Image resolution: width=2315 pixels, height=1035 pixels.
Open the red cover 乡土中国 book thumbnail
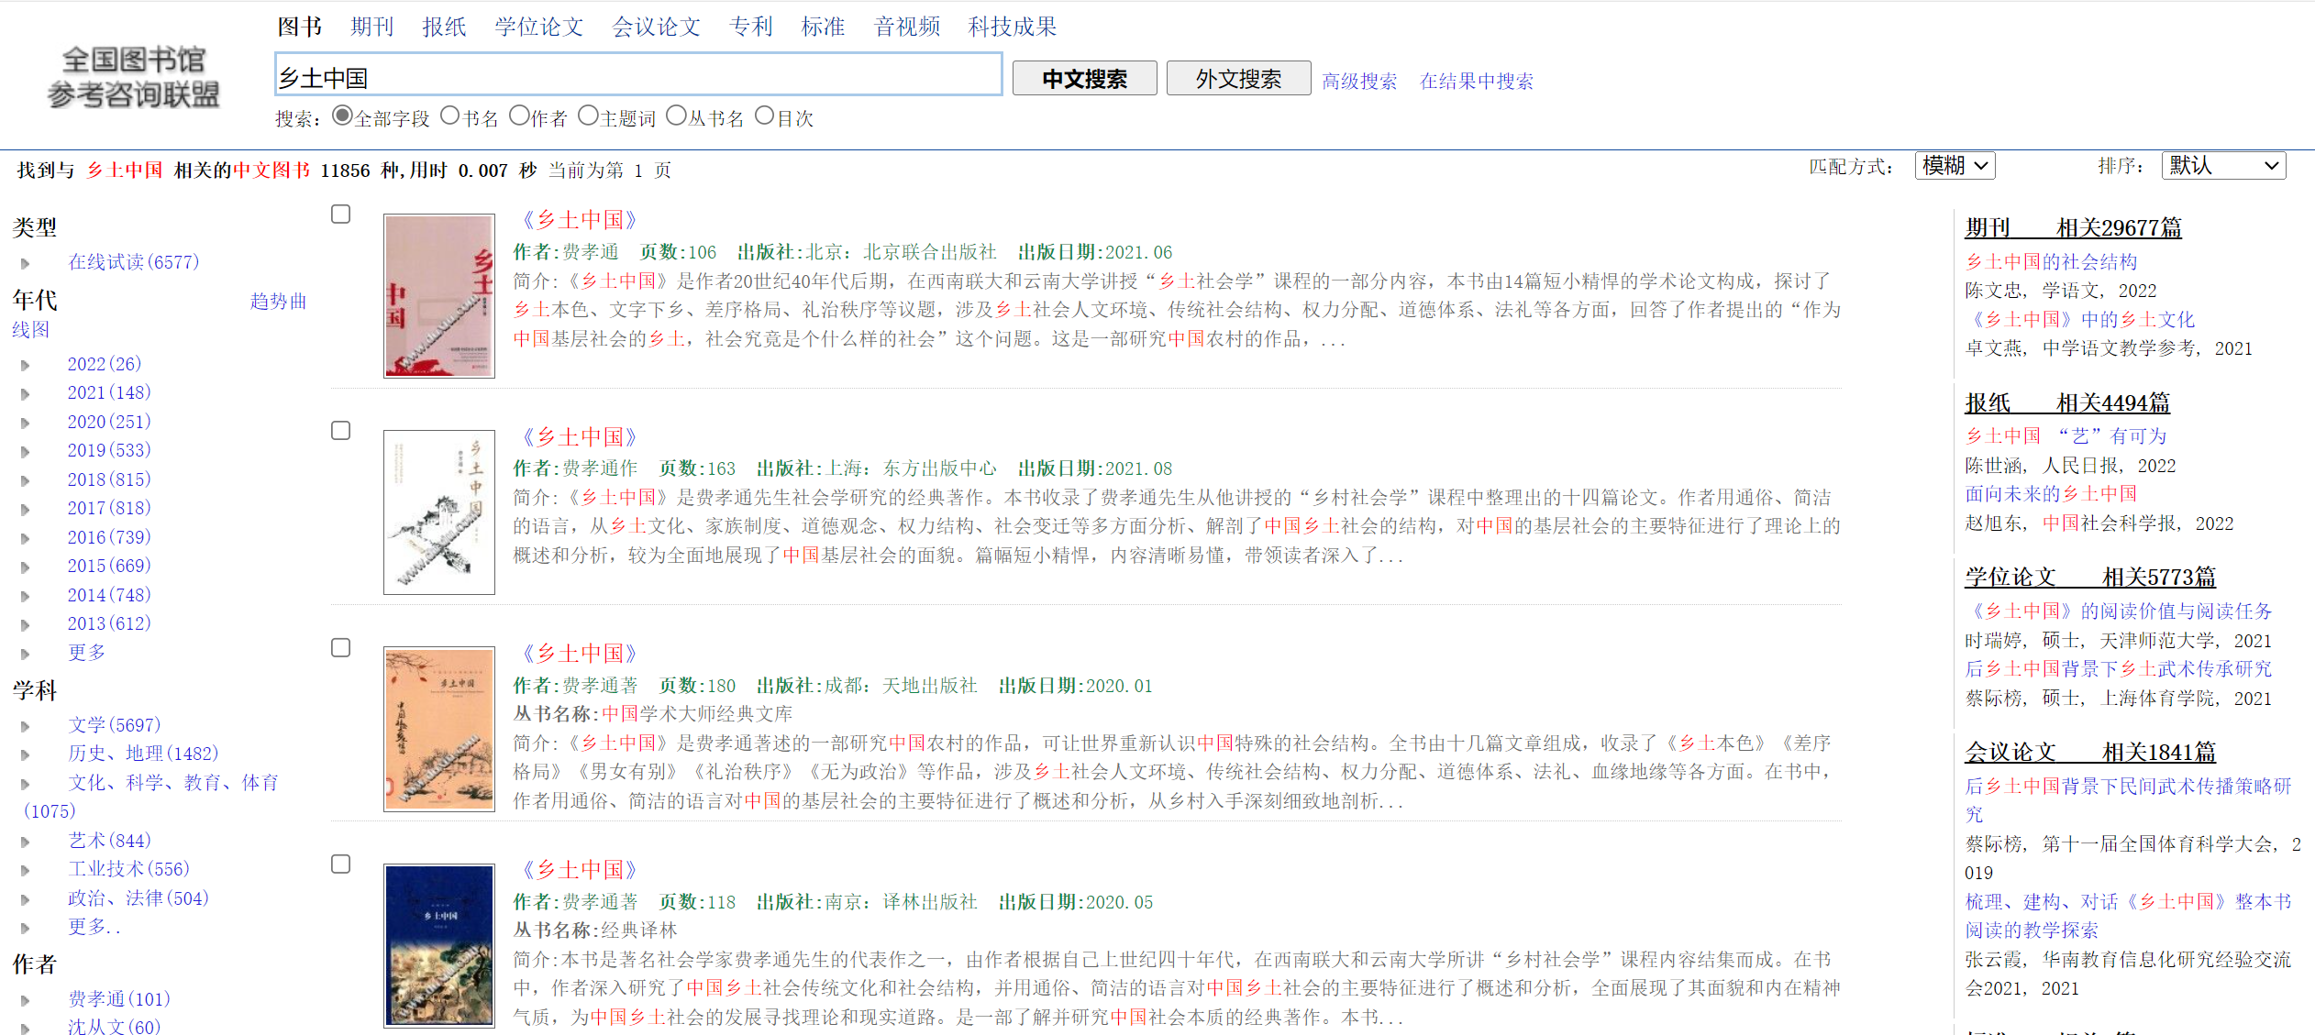pos(439,295)
